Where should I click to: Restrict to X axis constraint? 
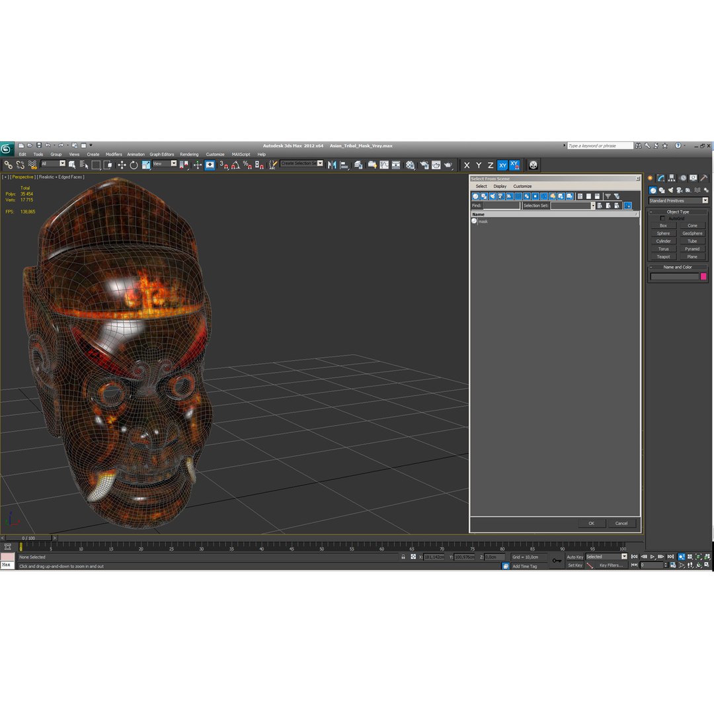(467, 165)
